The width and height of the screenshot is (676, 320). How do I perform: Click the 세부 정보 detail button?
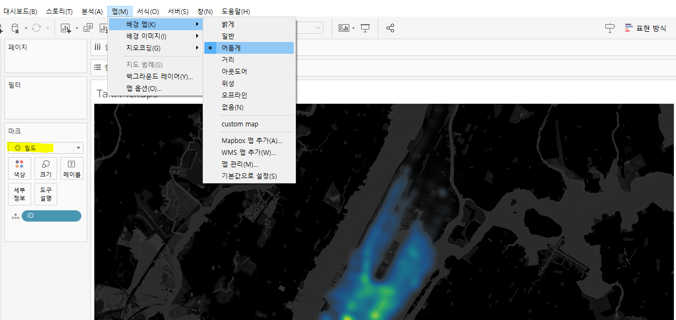tap(19, 194)
